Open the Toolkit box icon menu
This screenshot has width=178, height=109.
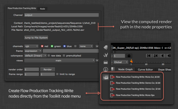(x=106, y=77)
